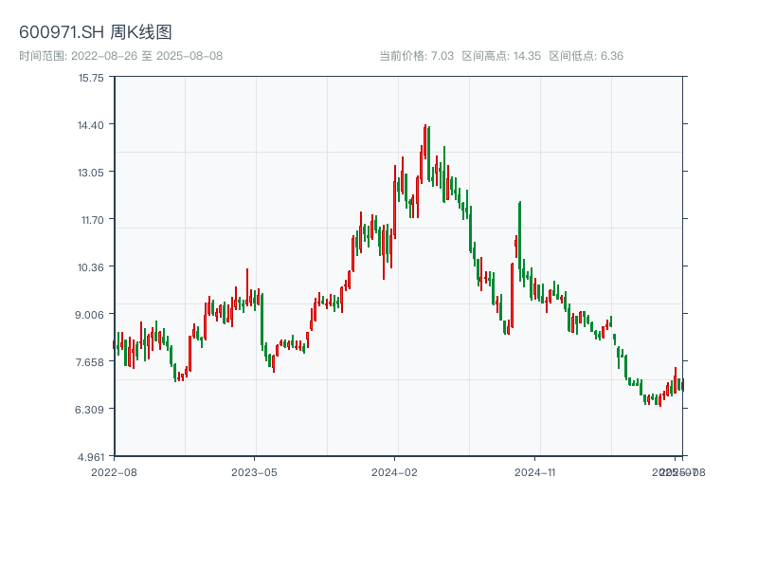Click the 10.36 y-axis price label
This screenshot has height=569, width=758.
tap(91, 267)
